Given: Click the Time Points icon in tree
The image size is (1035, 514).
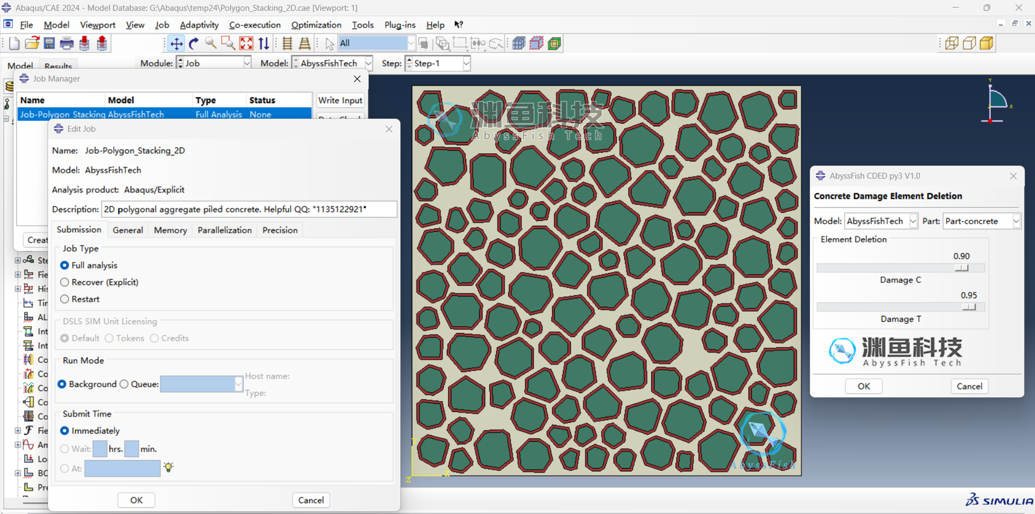Looking at the screenshot, I should coord(28,303).
